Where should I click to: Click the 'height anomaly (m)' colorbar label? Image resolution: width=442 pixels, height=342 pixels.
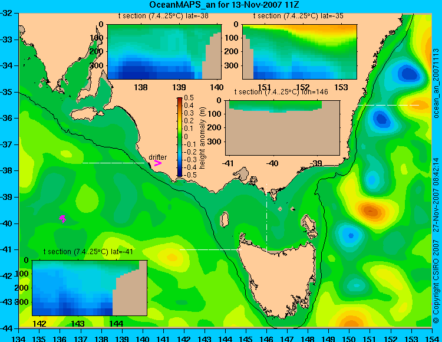[202, 138]
